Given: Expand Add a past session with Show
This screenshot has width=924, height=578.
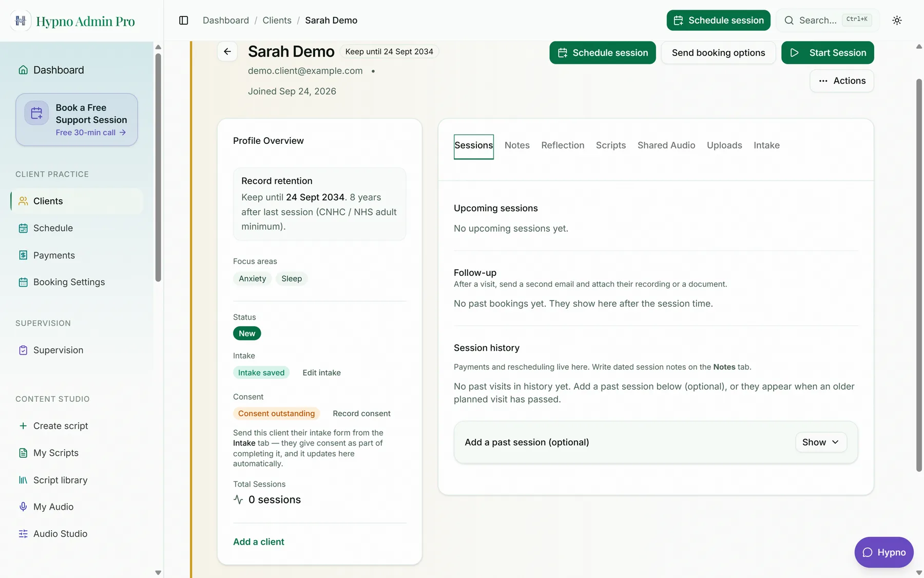Looking at the screenshot, I should 821,442.
